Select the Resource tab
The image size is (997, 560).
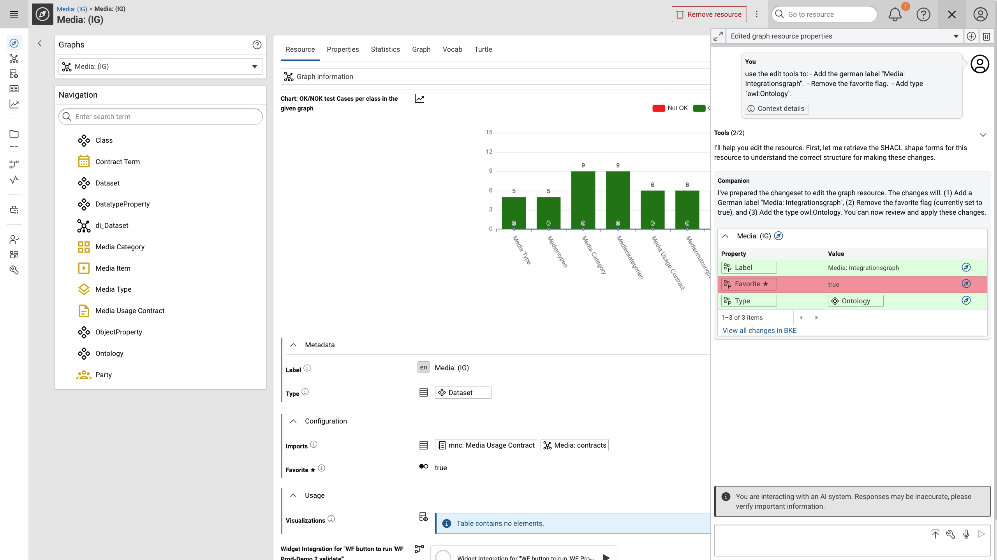[300, 49]
